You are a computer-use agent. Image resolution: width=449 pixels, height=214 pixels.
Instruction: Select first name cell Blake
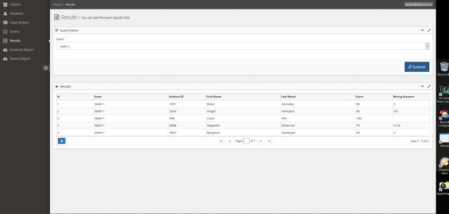[x=243, y=104]
